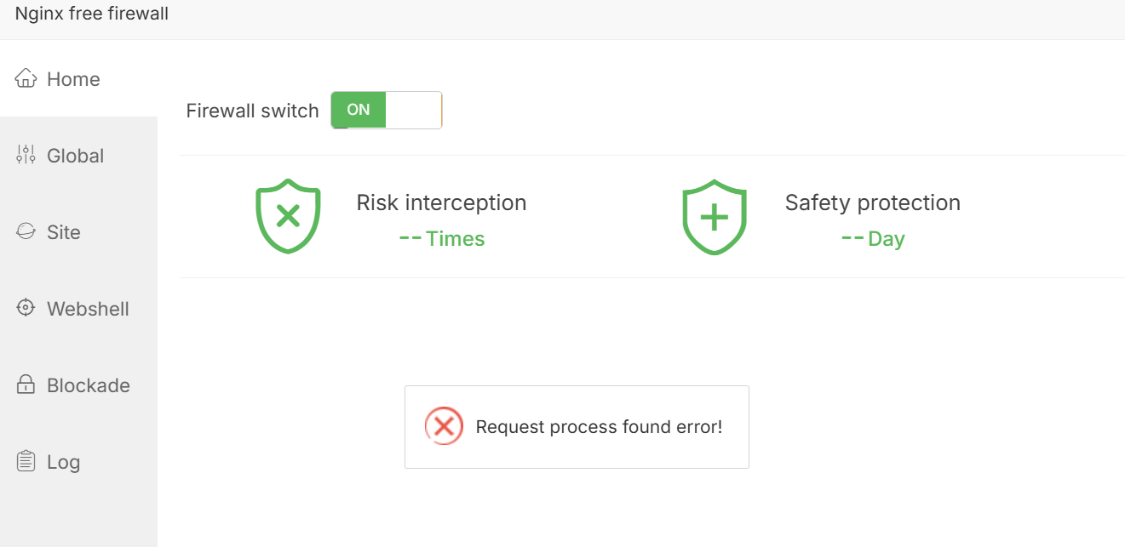Click the planet icon beside Site
Viewport: 1125px width, 547px height.
click(26, 231)
